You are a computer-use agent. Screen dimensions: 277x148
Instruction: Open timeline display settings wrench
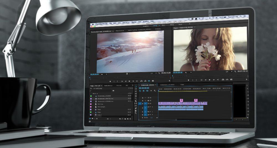(x=155, y=91)
